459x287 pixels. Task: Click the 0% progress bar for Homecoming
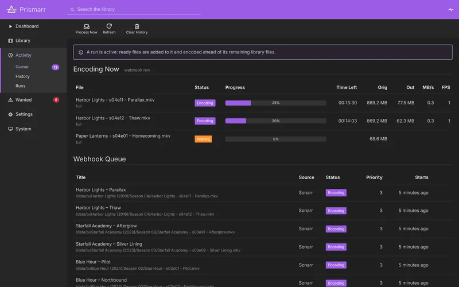[x=275, y=139]
